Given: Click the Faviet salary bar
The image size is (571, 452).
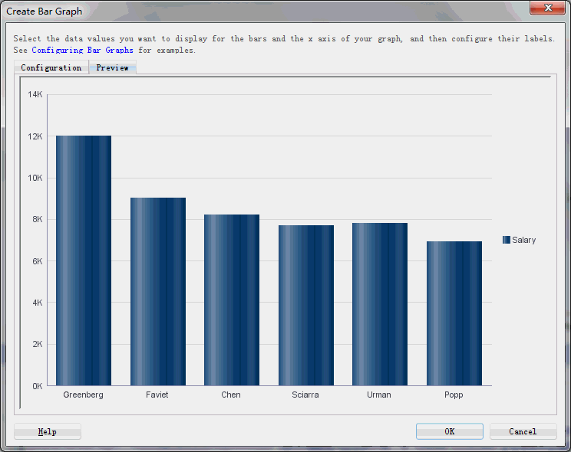Looking at the screenshot, I should point(158,292).
